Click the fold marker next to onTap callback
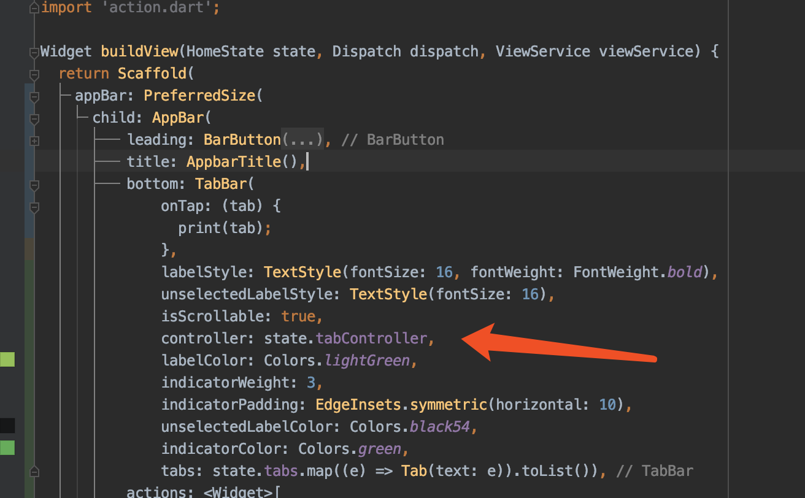The width and height of the screenshot is (805, 498). pyautogui.click(x=34, y=207)
